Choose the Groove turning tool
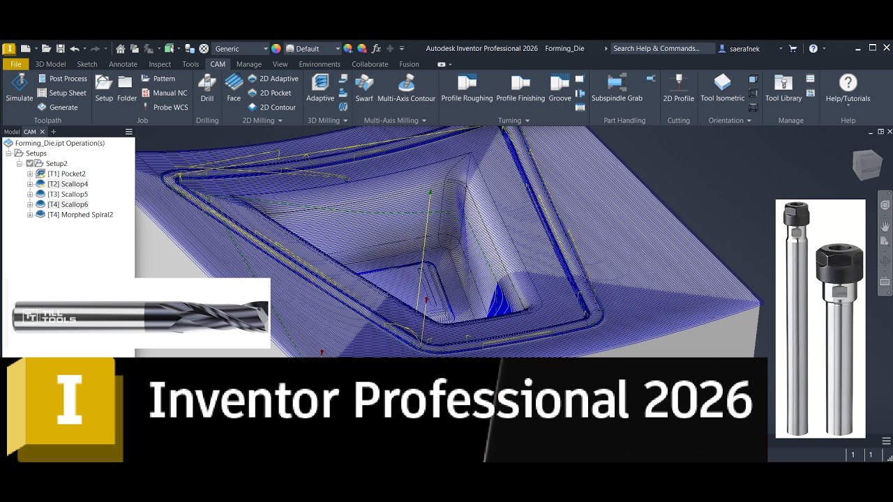 (560, 88)
